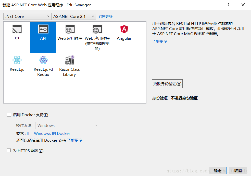The width and height of the screenshot is (251, 176).
Task: Click 了解更多 link about Docker support
Action: pyautogui.click(x=75, y=140)
